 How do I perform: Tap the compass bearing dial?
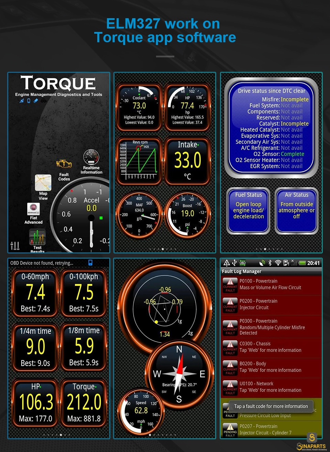click(179, 373)
